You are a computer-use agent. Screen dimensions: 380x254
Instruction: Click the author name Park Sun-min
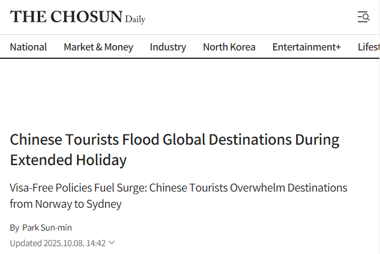coord(47,228)
